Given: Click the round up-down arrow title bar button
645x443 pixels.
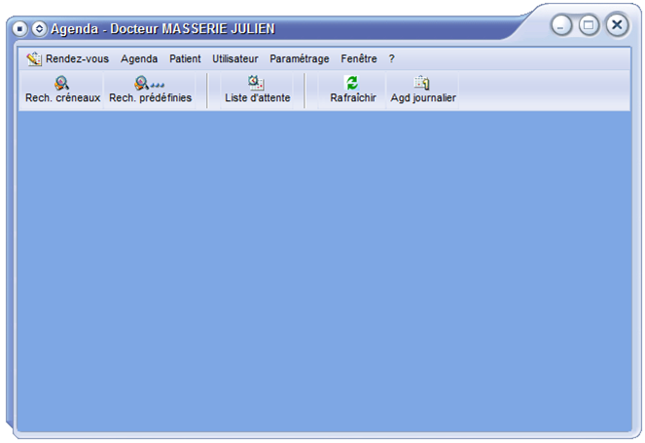Looking at the screenshot, I should [39, 29].
